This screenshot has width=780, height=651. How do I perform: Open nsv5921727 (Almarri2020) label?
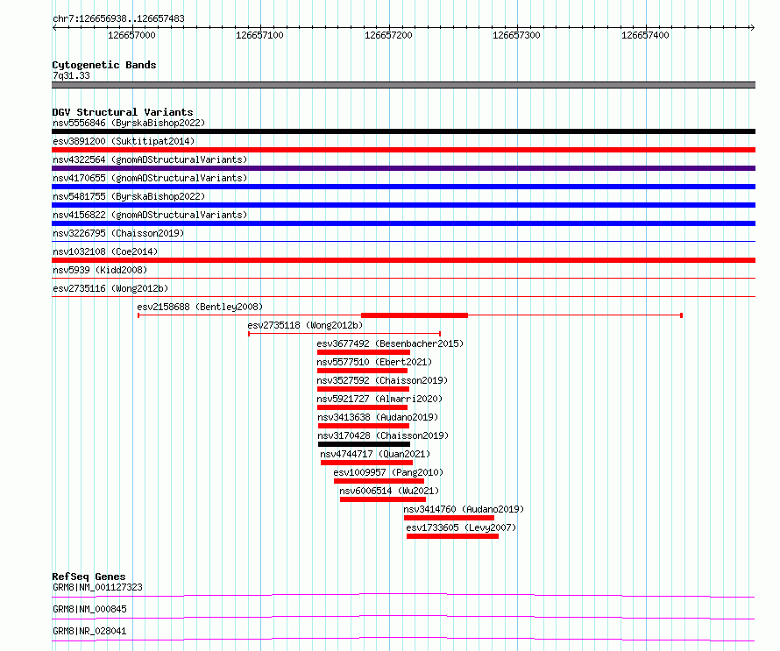[x=379, y=399]
